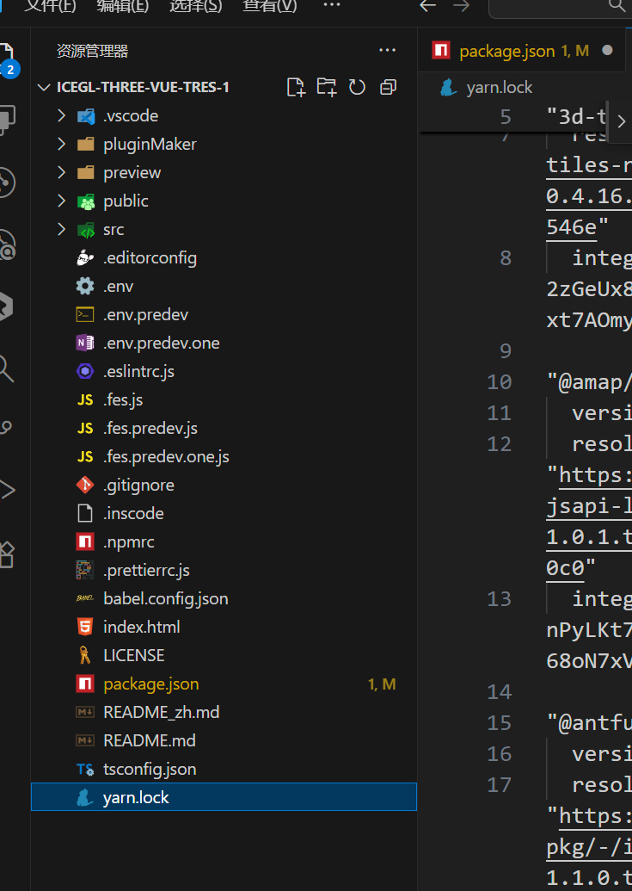
Task: Click the New Folder icon in explorer header
Action: 326,87
